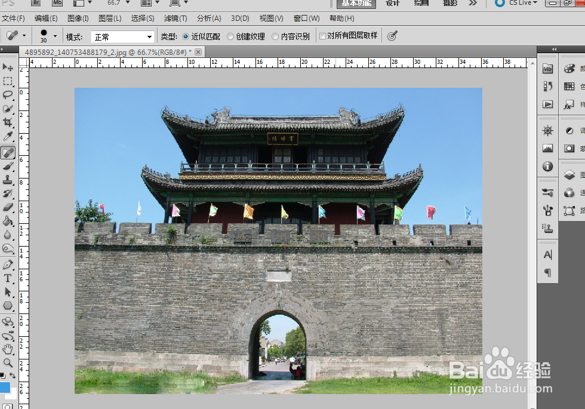Select the Quick Selection tool
Image resolution: width=585 pixels, height=409 pixels.
pos(8,109)
